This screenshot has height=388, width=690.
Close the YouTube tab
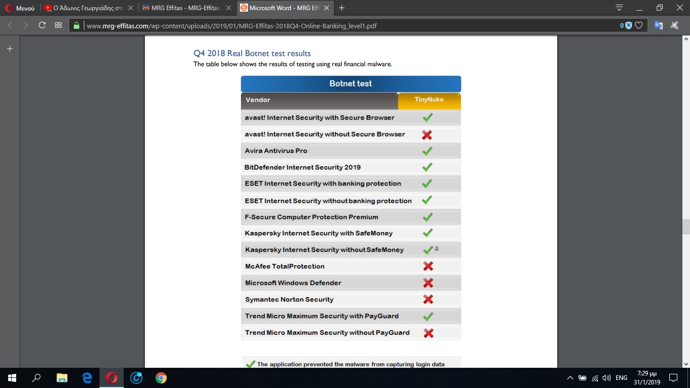tap(130, 8)
